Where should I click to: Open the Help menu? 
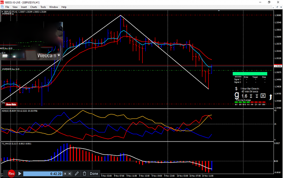pyautogui.click(x=64, y=7)
